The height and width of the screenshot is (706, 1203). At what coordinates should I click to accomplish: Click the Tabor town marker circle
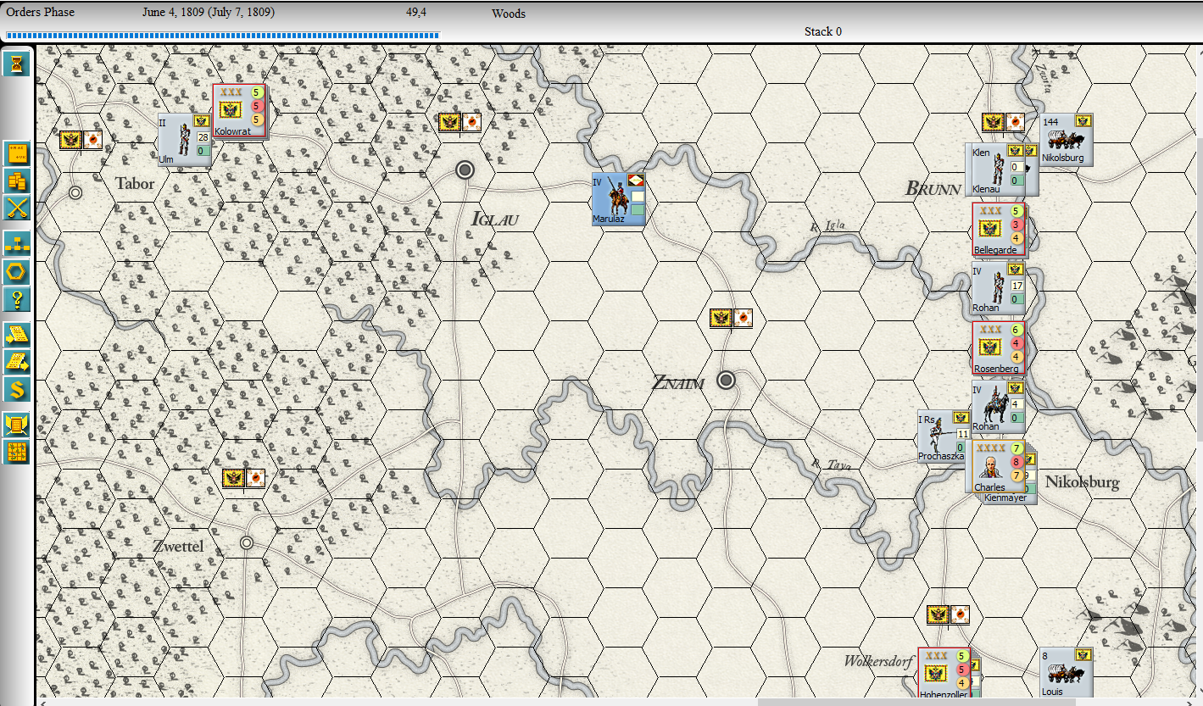[75, 193]
